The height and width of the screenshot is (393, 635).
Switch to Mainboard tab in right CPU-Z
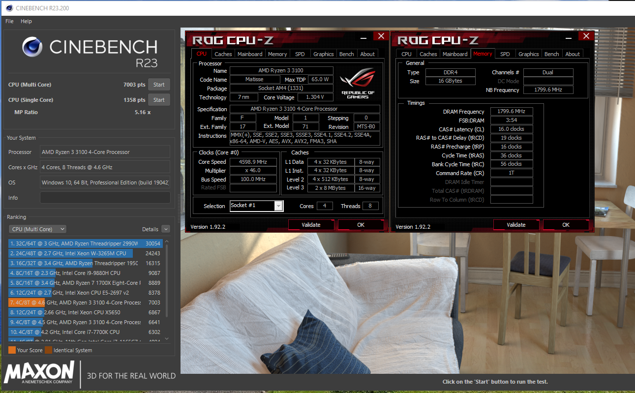coord(455,54)
